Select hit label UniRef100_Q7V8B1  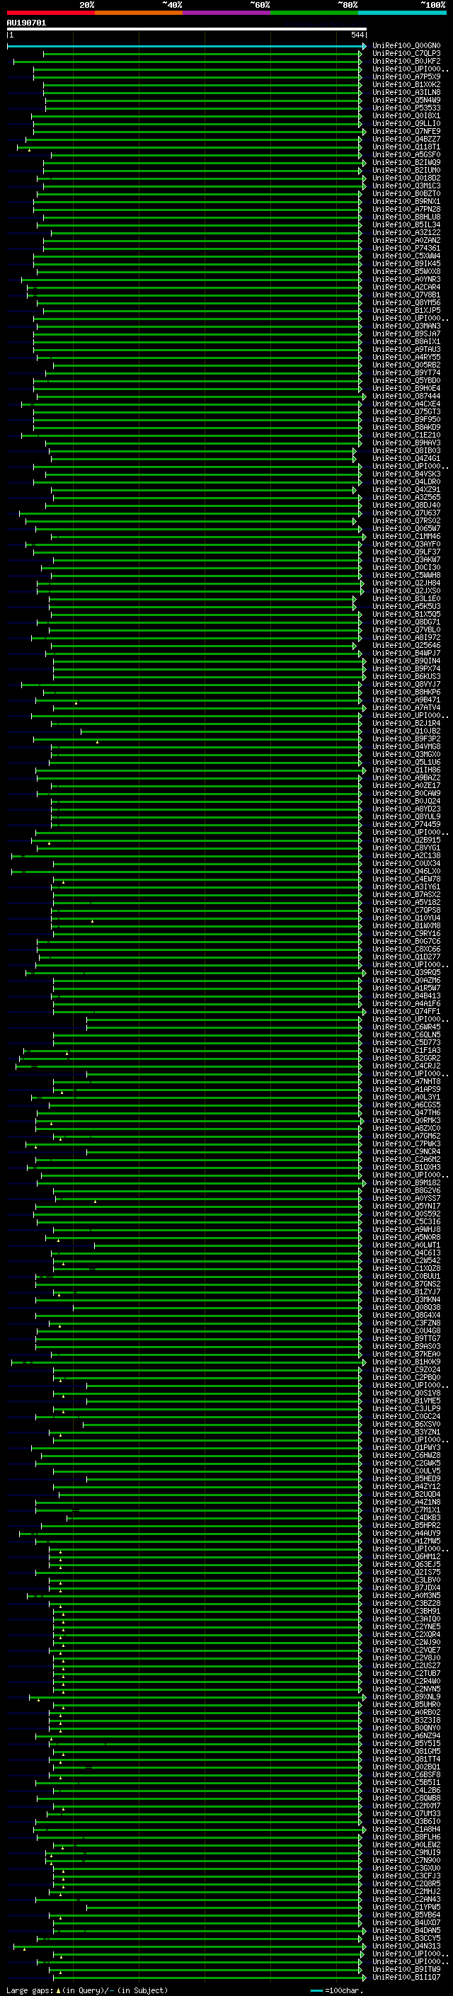click(406, 295)
